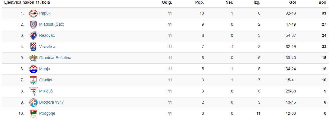Open the Mladost (Čač) team link

[52, 24]
